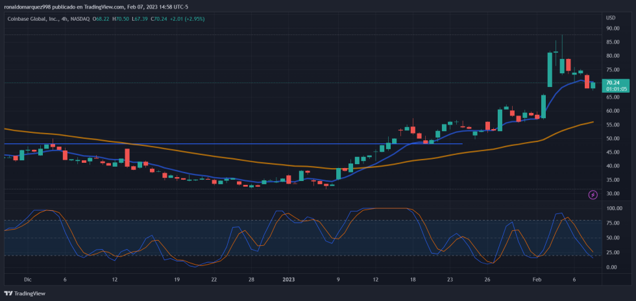
Task: Click the purple lightning bolt icon
Action: (593, 195)
